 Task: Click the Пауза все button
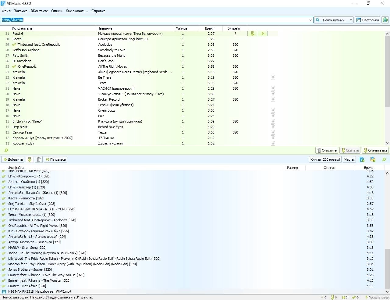[x=56, y=159]
